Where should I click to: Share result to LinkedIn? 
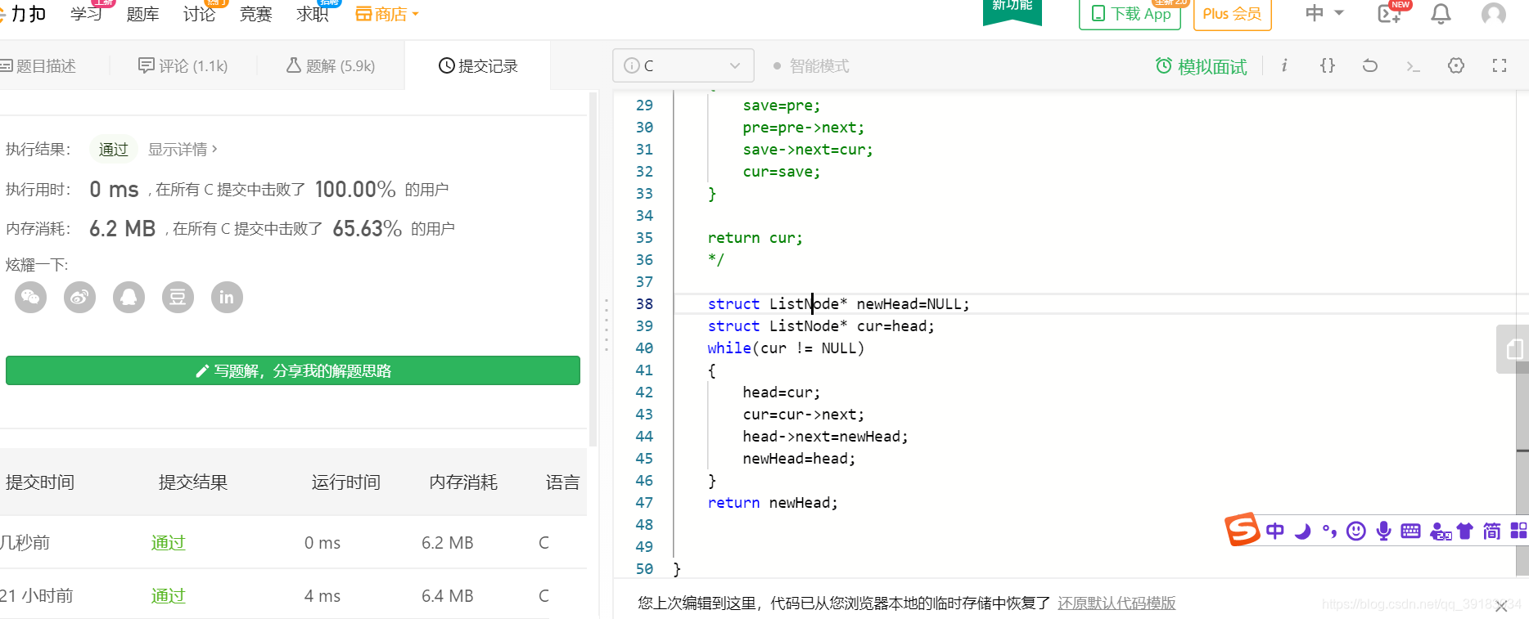tap(227, 297)
